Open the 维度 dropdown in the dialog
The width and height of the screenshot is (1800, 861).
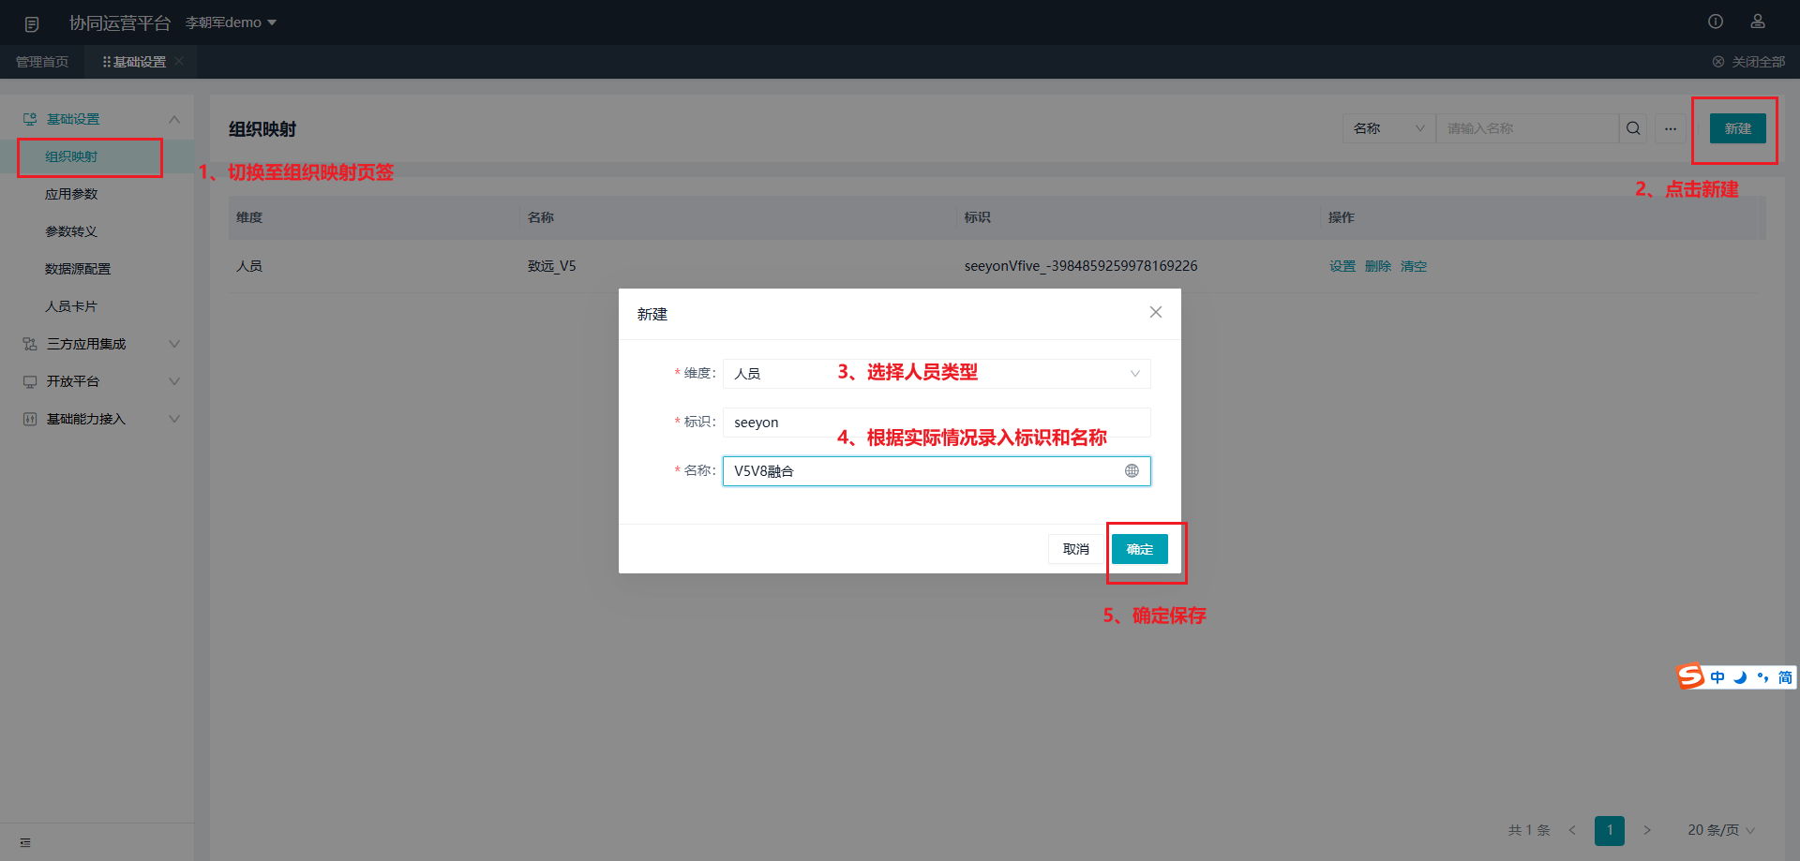(937, 374)
